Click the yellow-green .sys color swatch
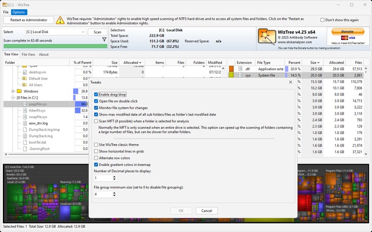372x232 pixels. [231, 75]
